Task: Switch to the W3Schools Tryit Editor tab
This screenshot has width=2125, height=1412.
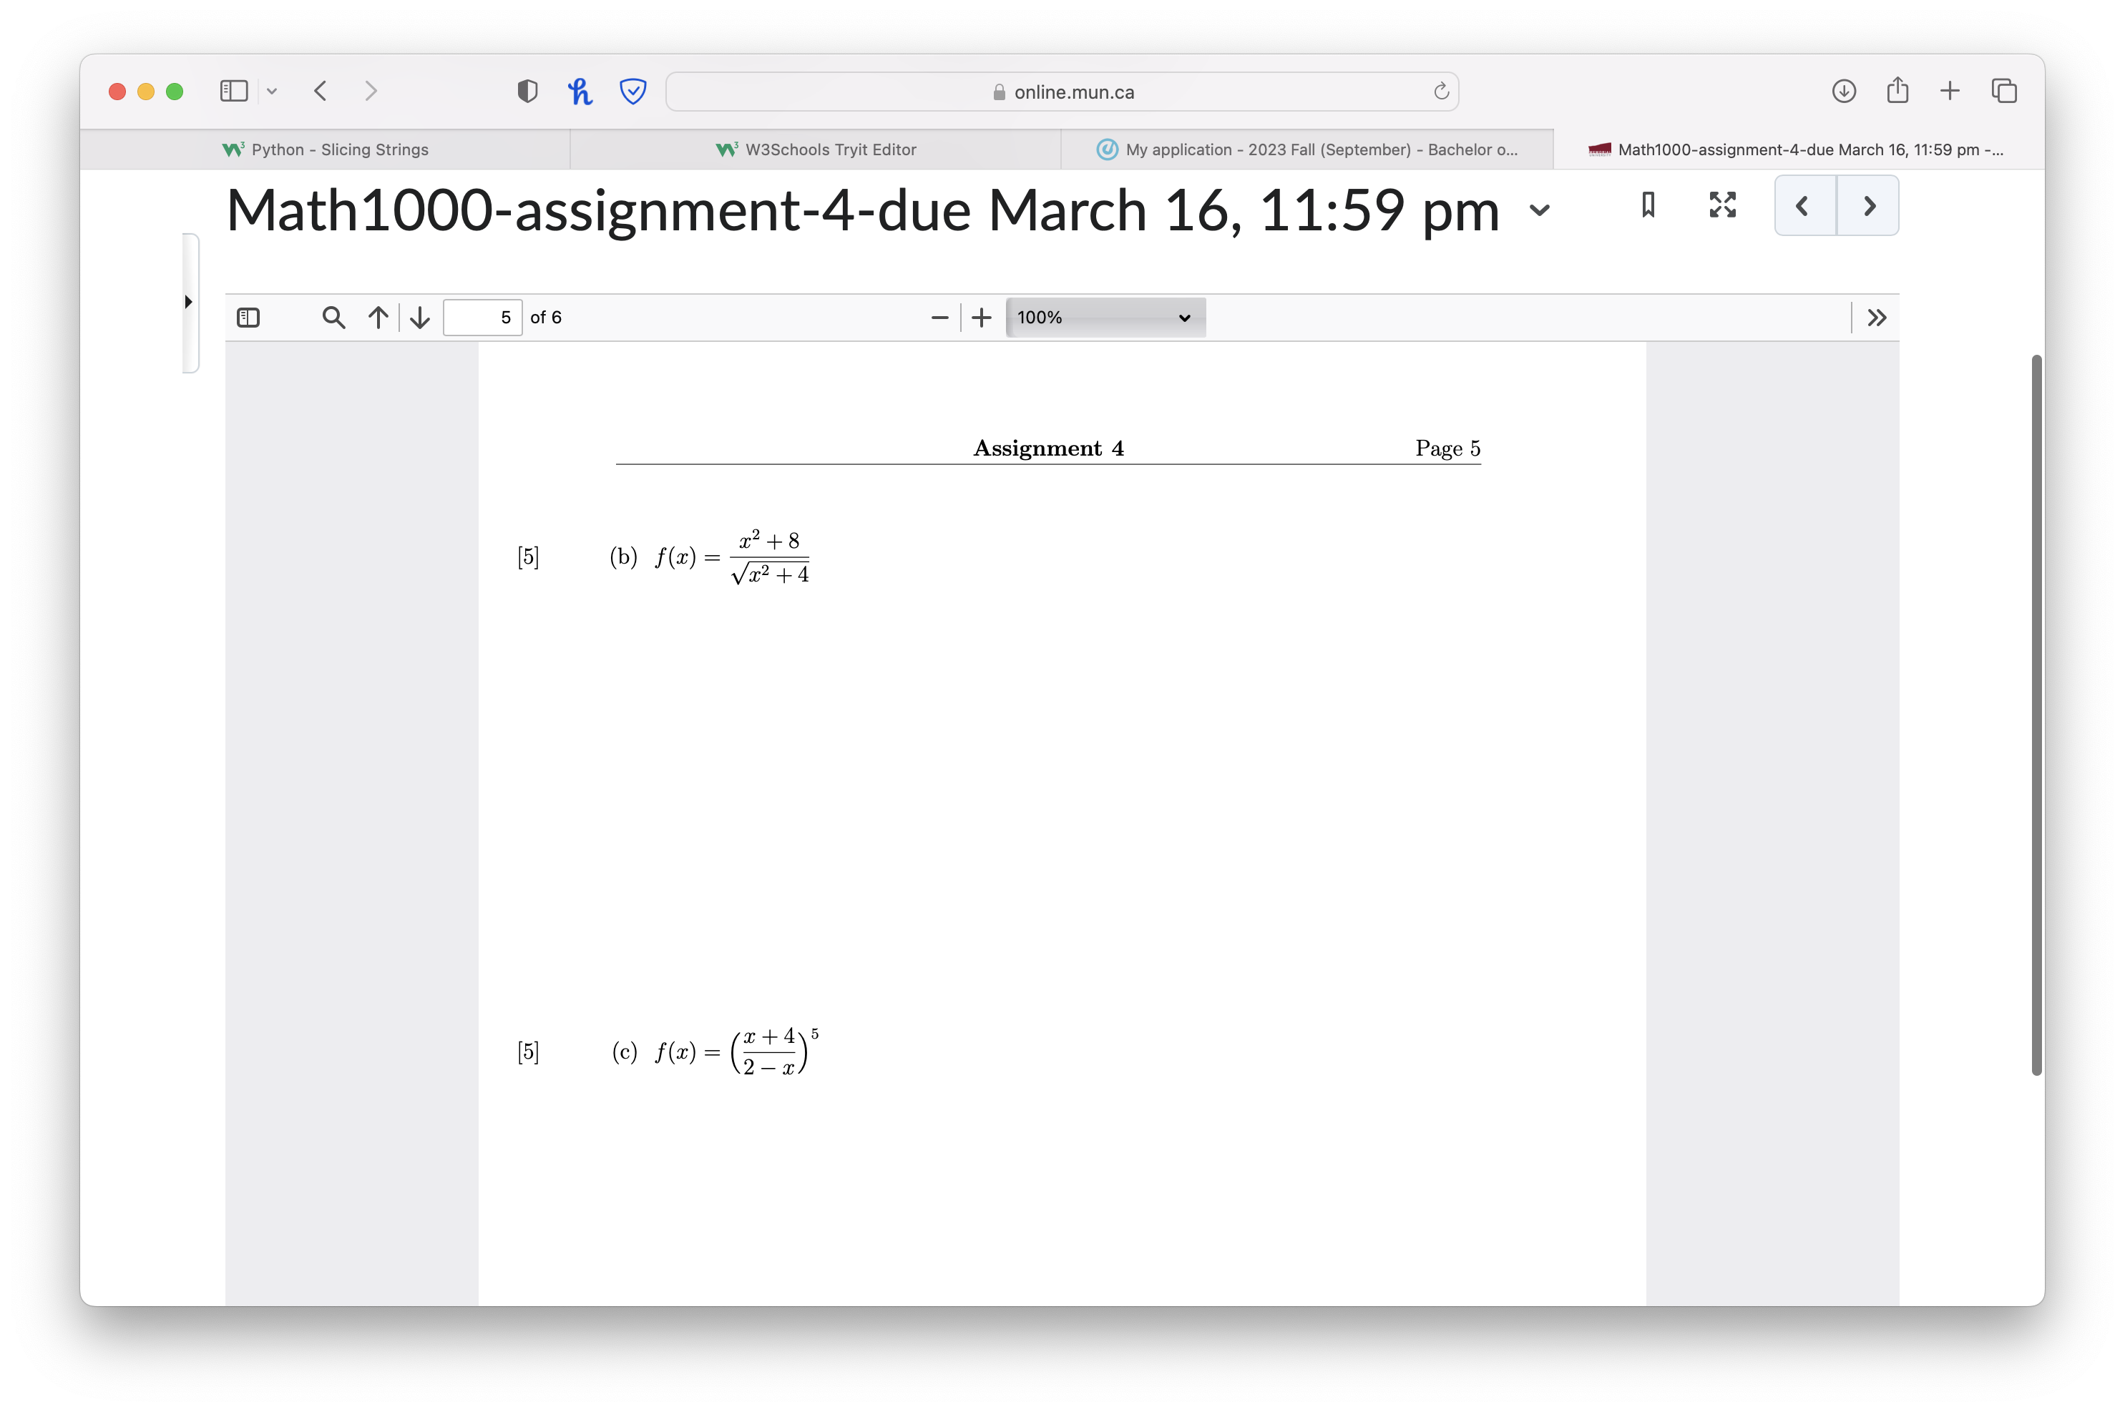Action: coord(815,149)
